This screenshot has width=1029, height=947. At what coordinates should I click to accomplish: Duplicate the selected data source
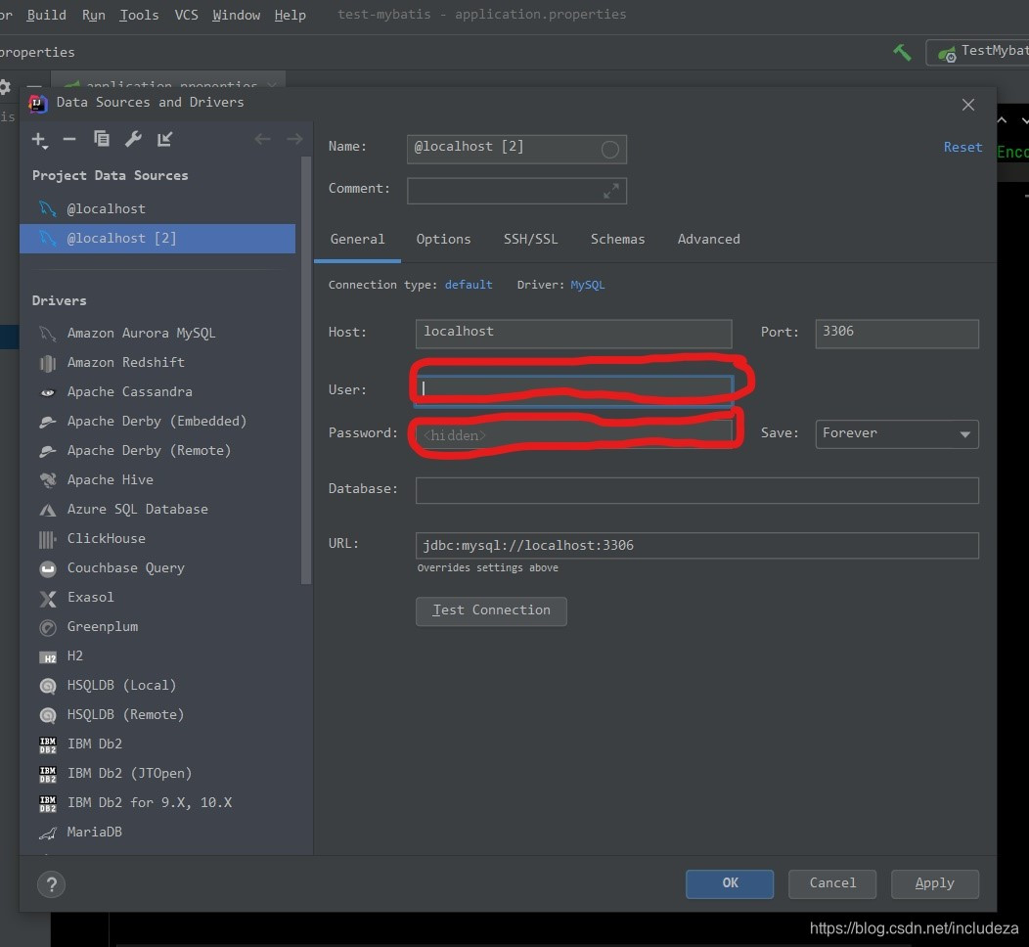[101, 139]
